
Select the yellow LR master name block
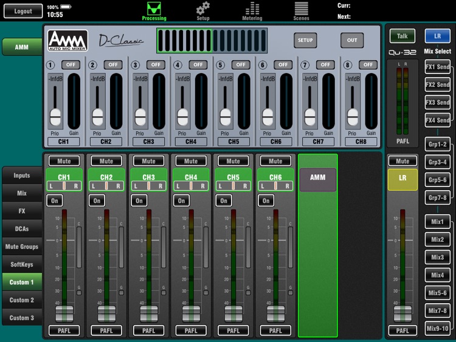point(402,180)
